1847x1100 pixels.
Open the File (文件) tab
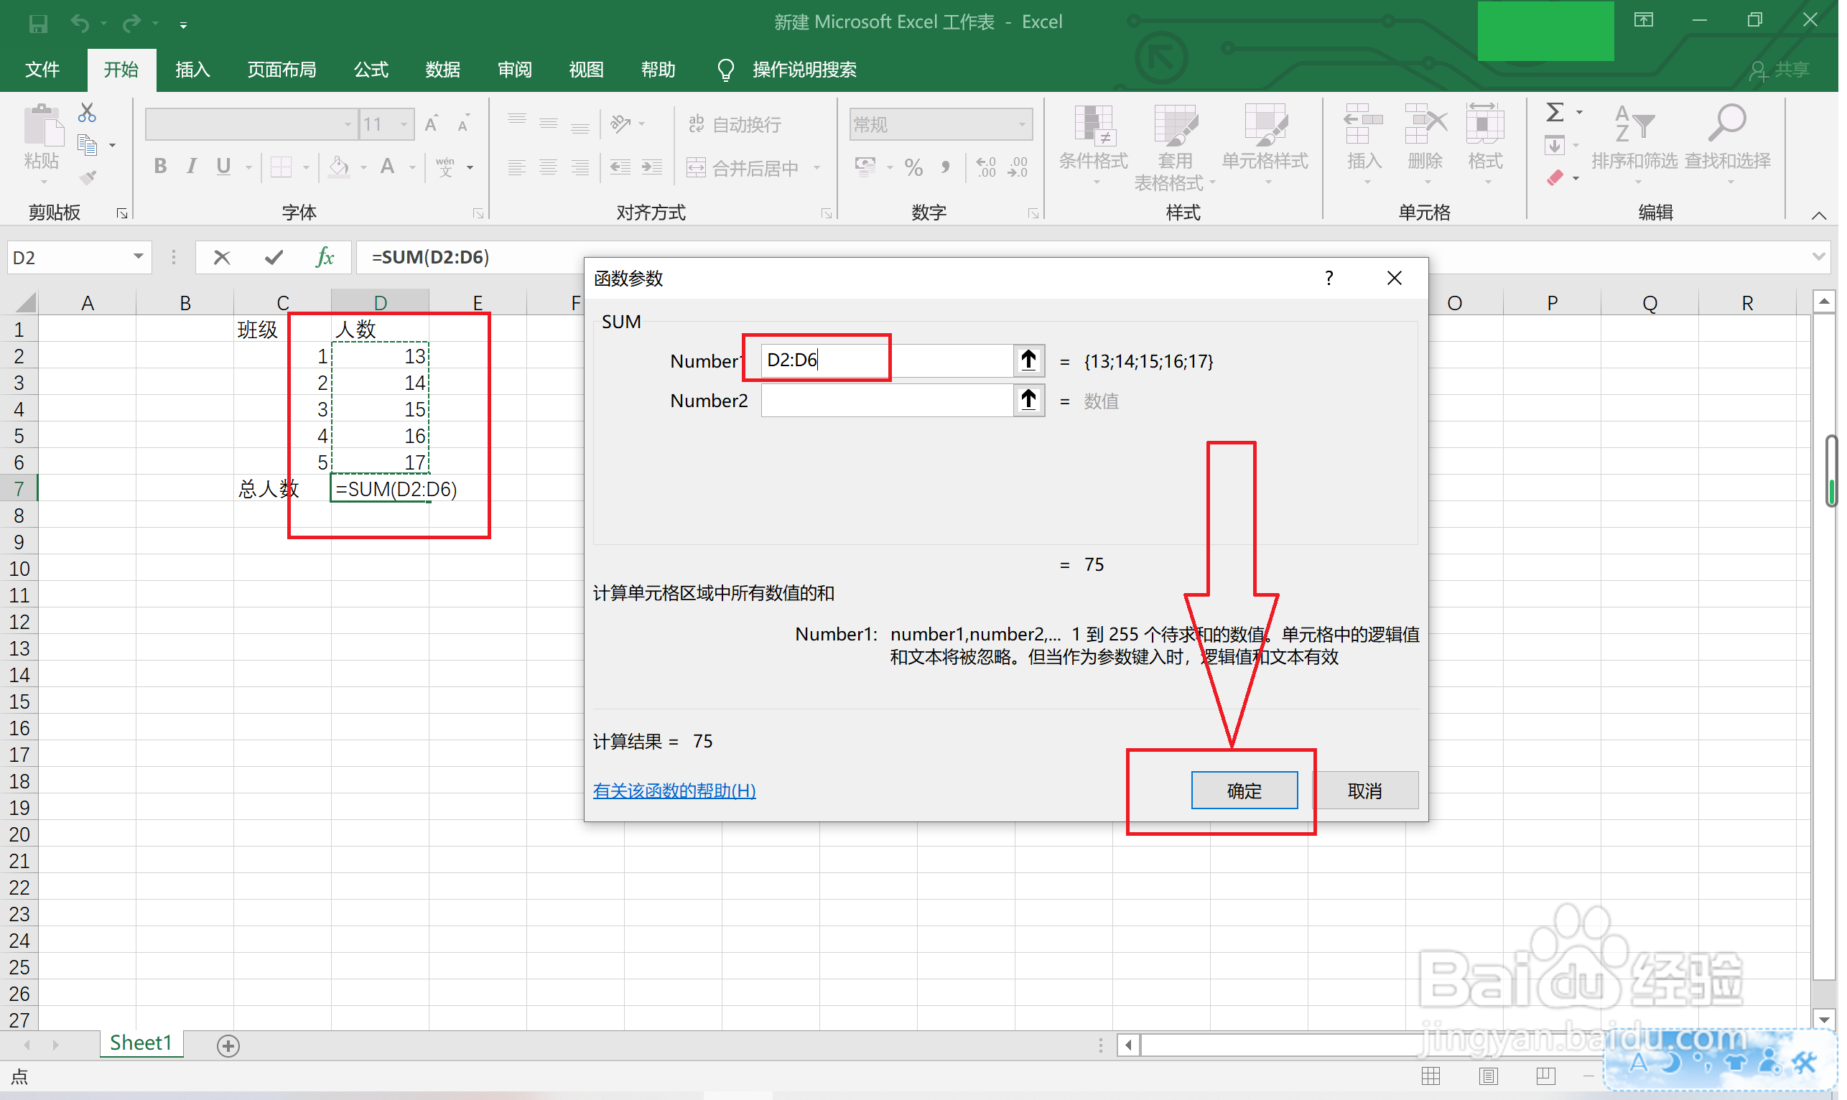(42, 70)
